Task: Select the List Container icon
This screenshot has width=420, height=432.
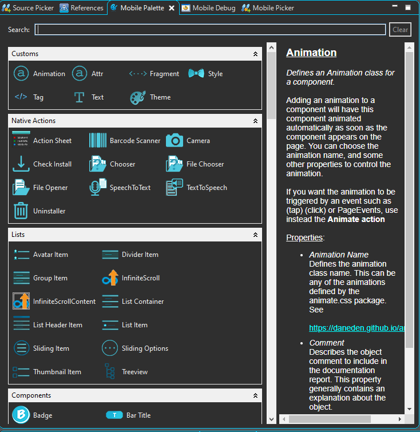Action: click(x=110, y=301)
